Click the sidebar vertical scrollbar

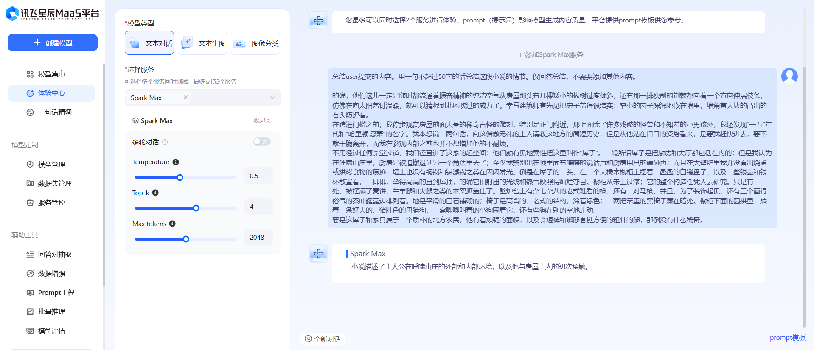pyautogui.click(x=104, y=175)
